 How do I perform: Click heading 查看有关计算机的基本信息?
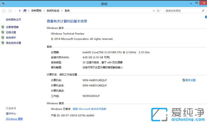point(67,21)
